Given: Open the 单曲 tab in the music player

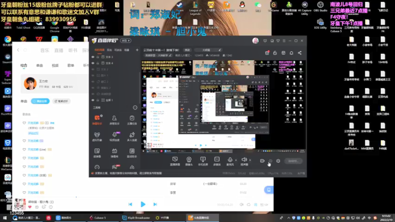Looking at the screenshot, I should (39, 66).
